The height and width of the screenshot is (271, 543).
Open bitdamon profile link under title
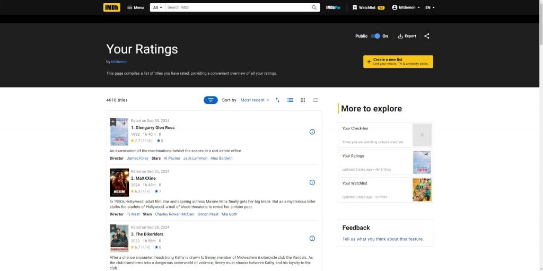119,62
